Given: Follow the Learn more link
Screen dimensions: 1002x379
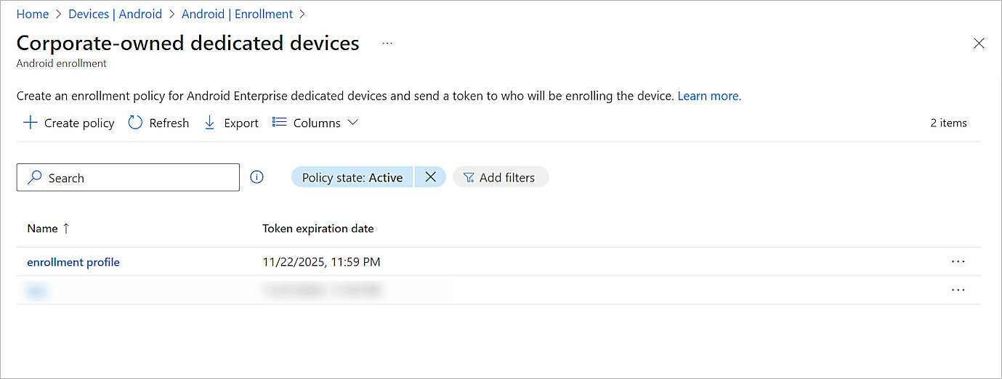Looking at the screenshot, I should click(x=709, y=96).
